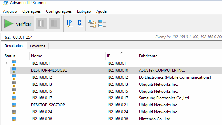
Task: Select the DESKTOP-S2G79OP name cell
Action: (48, 105)
